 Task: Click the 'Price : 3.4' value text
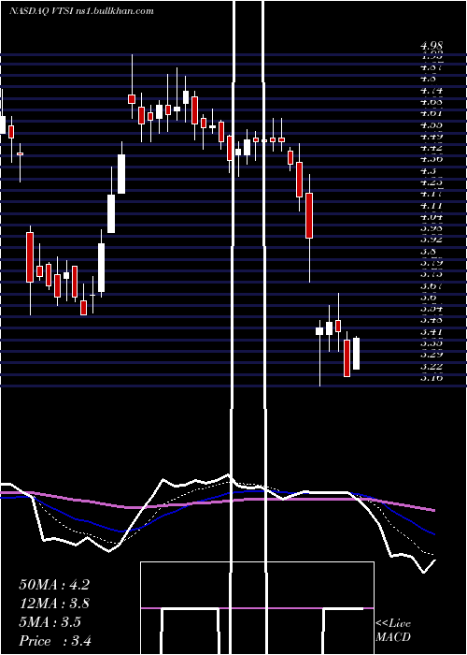(x=55, y=641)
